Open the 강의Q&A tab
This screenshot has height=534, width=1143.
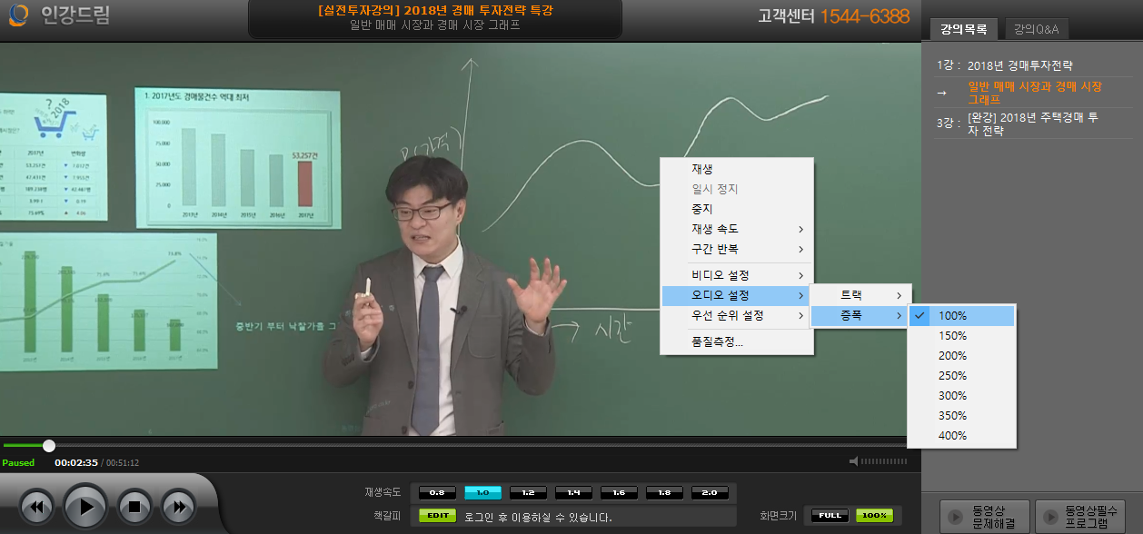pyautogui.click(x=1036, y=30)
